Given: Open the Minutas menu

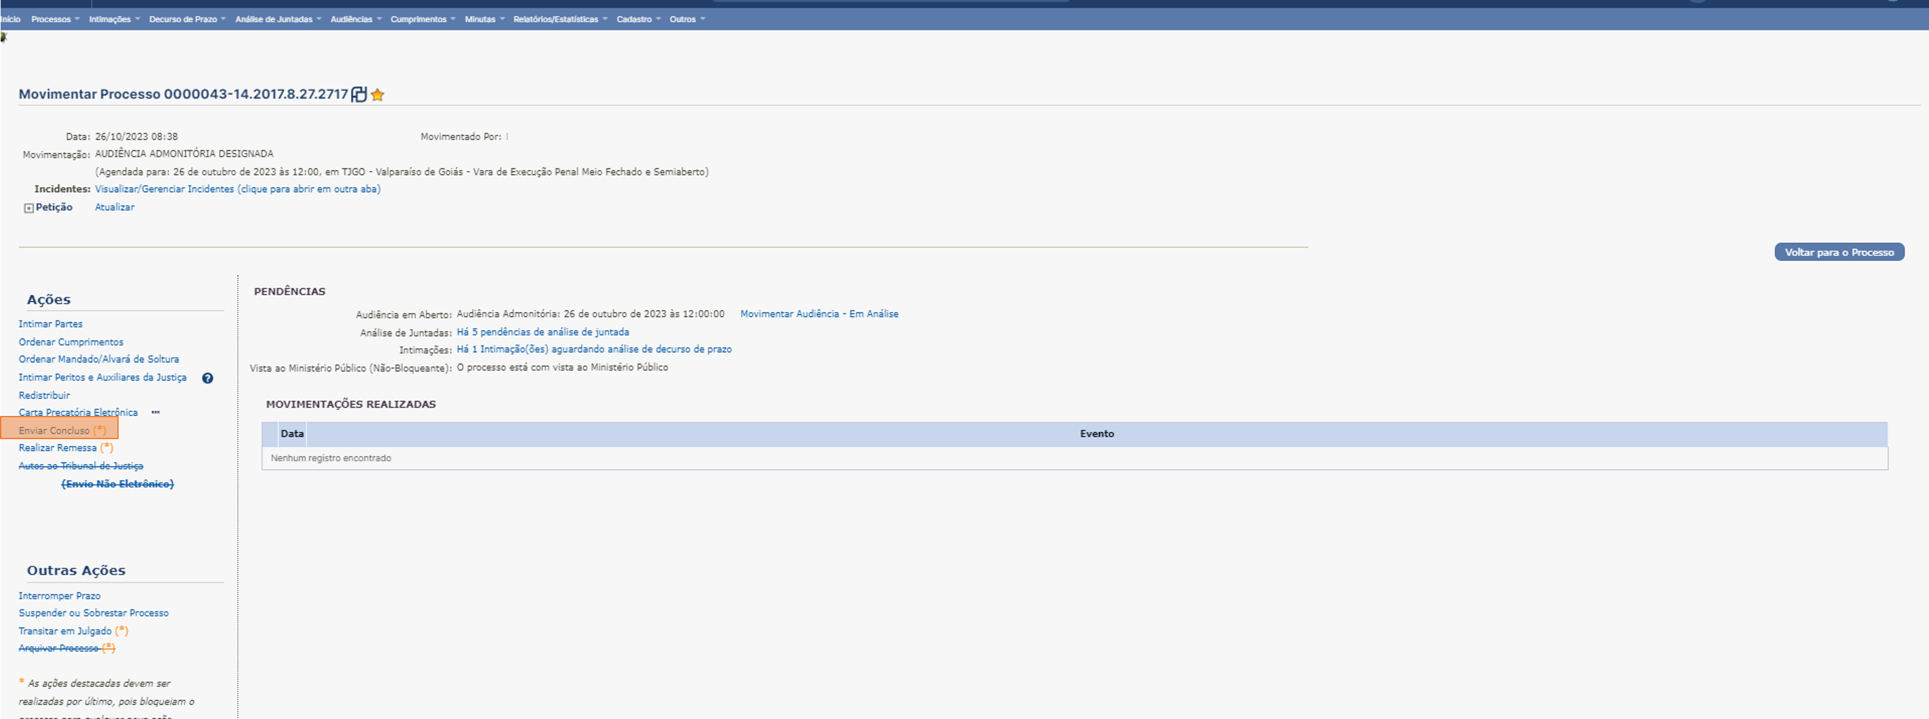Looking at the screenshot, I should point(484,19).
